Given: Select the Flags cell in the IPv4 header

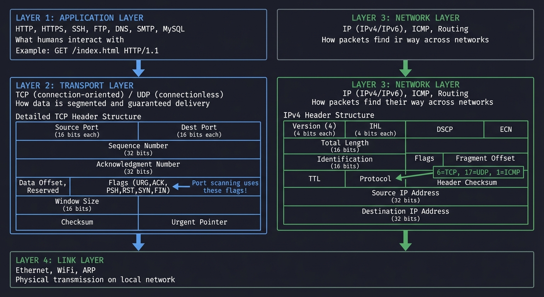Looking at the screenshot, I should click(424, 158).
